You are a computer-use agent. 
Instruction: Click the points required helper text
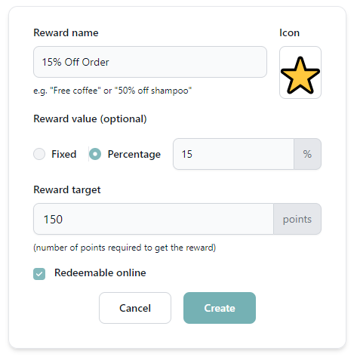(125, 248)
